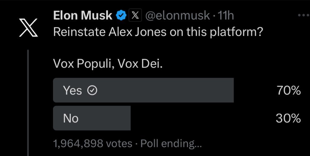Click the vertical thread connector line
Viewport: 310px width, 156px height.
(28, 103)
